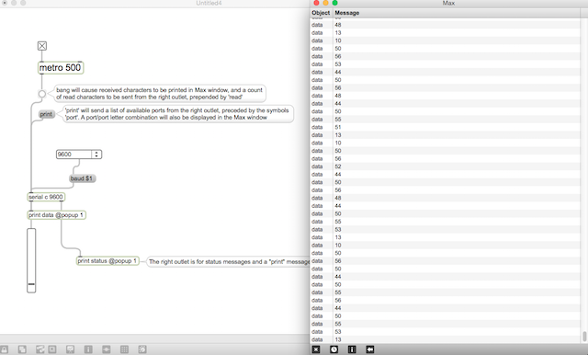The image size is (588, 355).
Task: Open patcher inspector icon in Untitled4 toolbar
Action: [x=88, y=349]
